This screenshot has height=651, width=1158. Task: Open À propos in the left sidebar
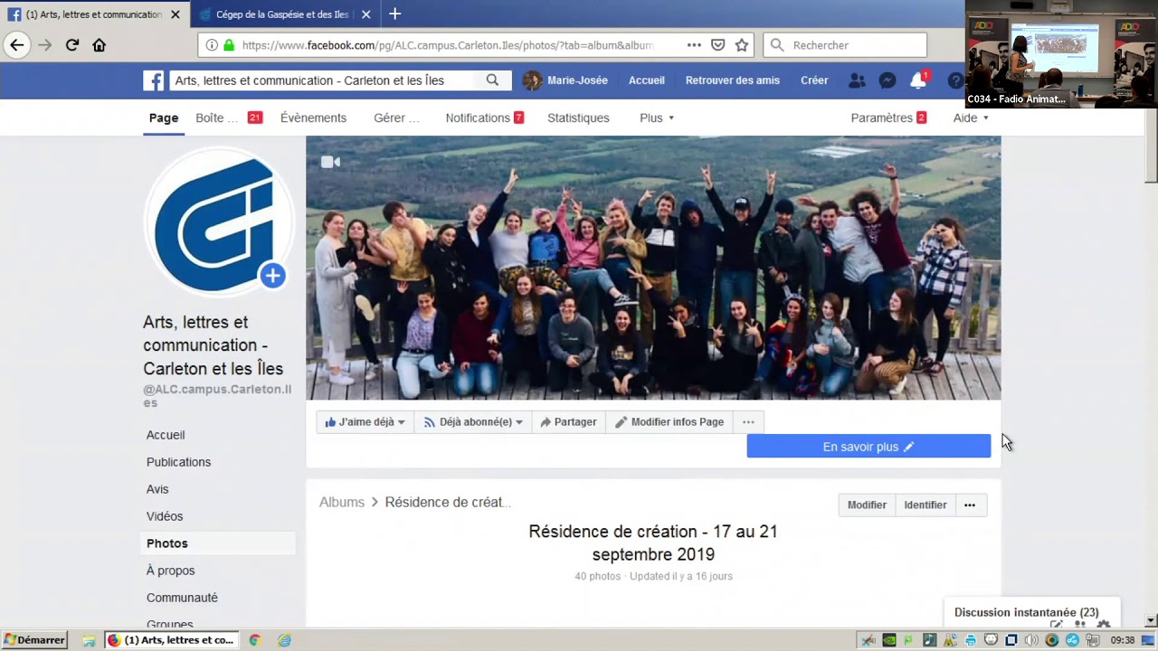click(171, 571)
